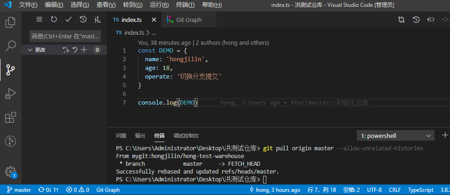Show file history from the editor toolbar

point(416,20)
